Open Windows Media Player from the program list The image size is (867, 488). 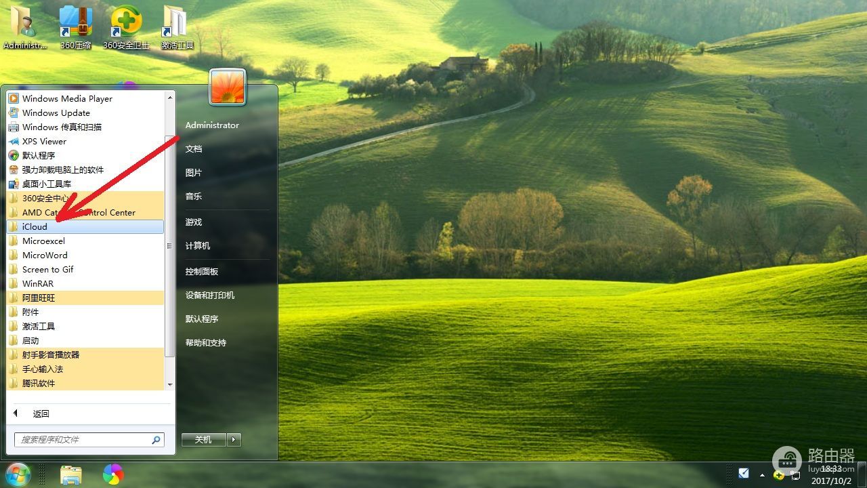pos(85,98)
